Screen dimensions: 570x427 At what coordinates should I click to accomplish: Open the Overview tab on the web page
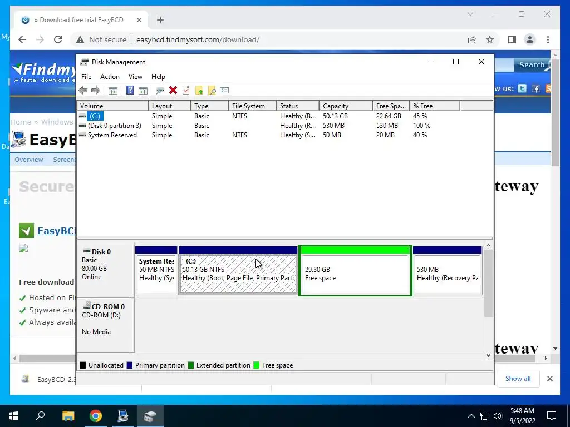pos(29,160)
